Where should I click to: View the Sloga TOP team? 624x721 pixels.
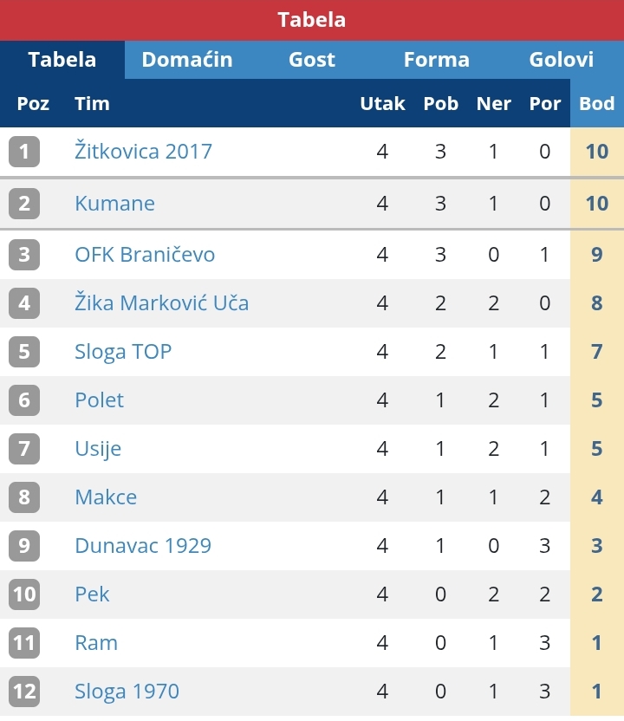click(x=123, y=352)
